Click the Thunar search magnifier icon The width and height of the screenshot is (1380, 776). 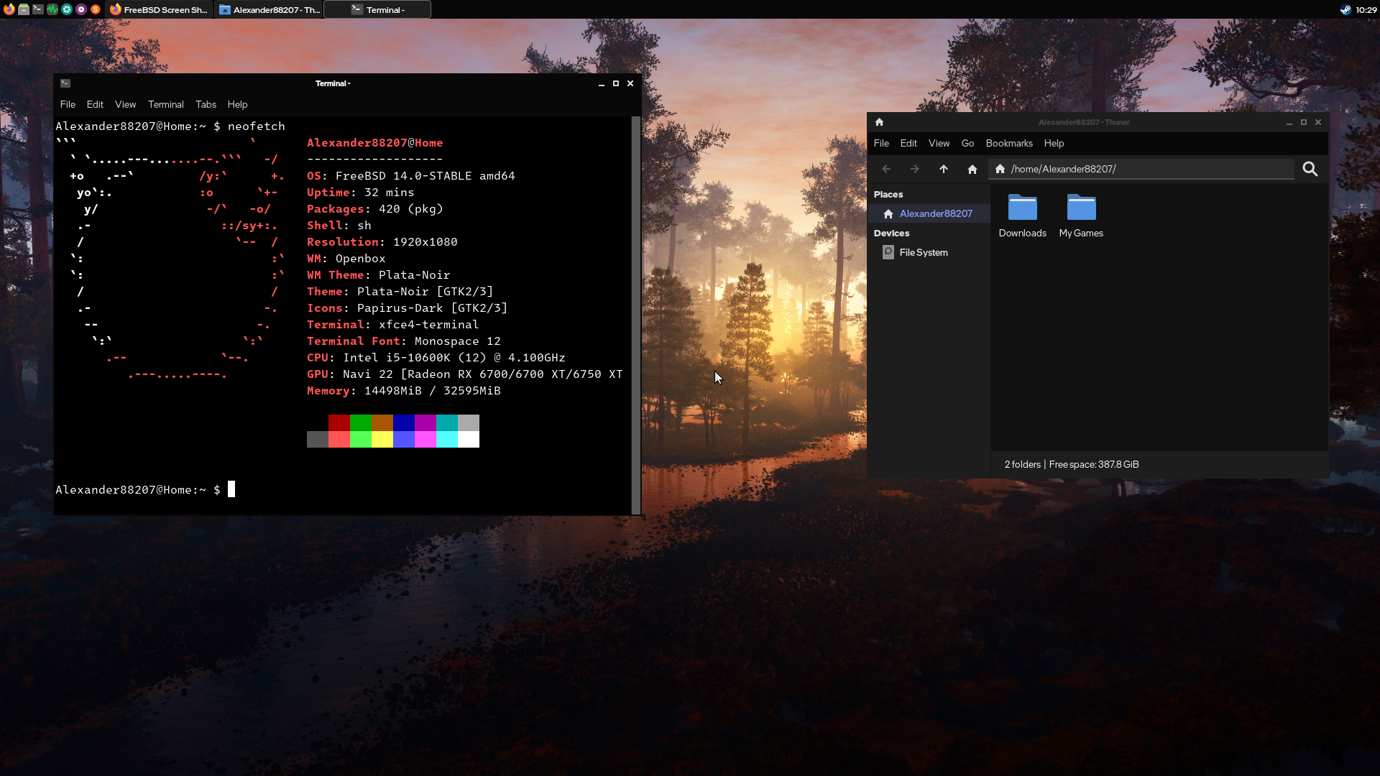[x=1311, y=169]
